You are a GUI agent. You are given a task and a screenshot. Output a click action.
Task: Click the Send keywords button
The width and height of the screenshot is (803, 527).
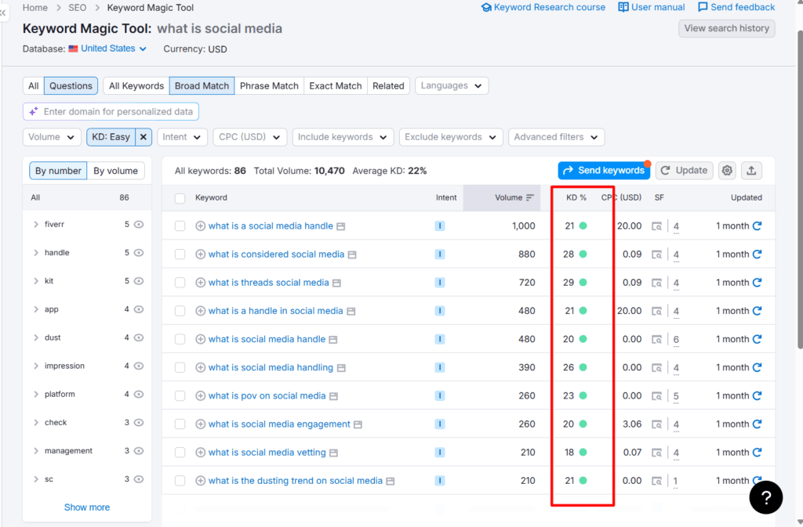(x=605, y=171)
